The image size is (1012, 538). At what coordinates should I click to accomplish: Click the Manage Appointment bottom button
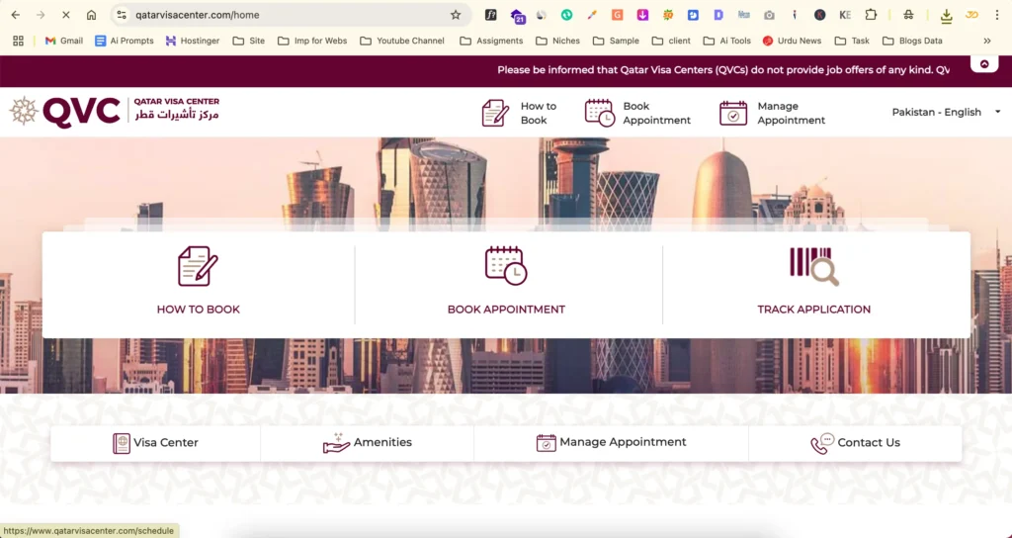tap(611, 443)
